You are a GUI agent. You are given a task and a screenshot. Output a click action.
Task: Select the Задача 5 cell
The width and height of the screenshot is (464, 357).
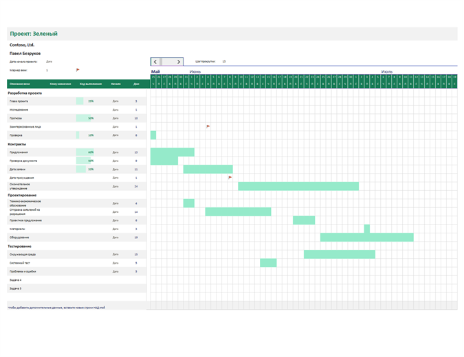pyautogui.click(x=15, y=289)
